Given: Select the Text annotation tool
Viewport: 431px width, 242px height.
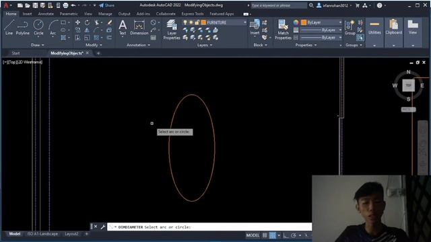Looking at the screenshot, I should 123,28.
